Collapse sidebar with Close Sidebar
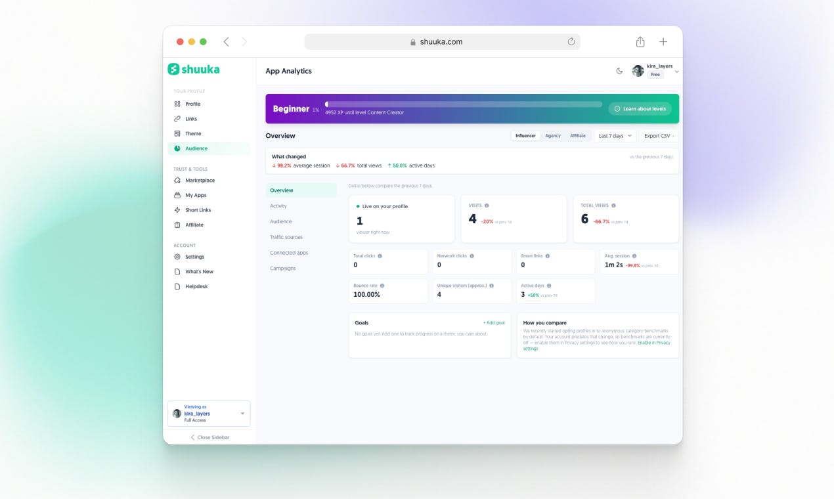834x499 pixels. tap(209, 437)
